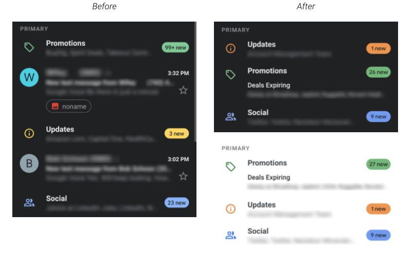Click the yellow 3 new Updates badge

pyautogui.click(x=176, y=134)
